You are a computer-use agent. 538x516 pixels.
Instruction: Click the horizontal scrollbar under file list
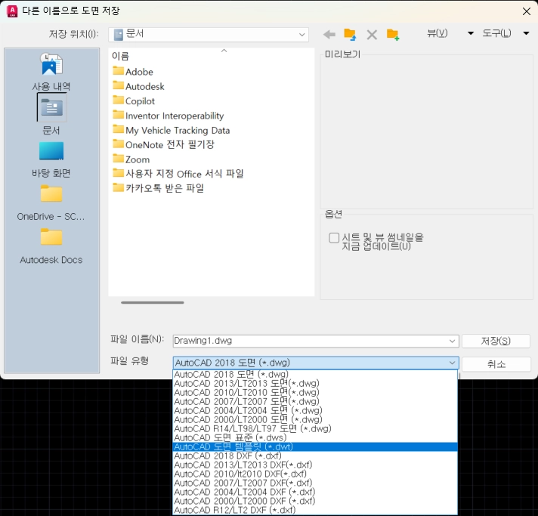(x=153, y=302)
